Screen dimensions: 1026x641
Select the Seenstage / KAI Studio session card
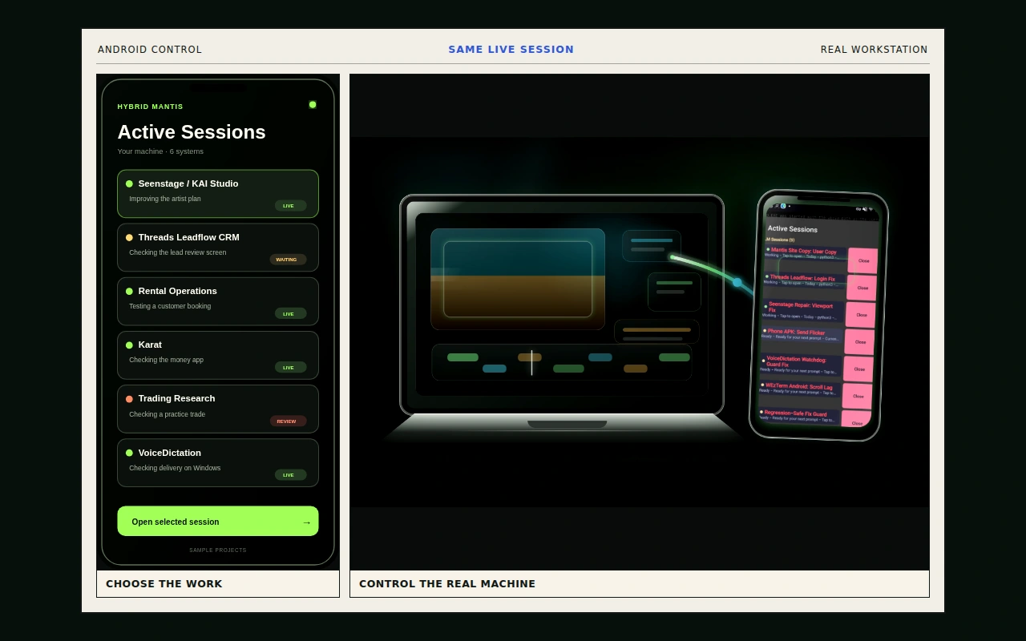pyautogui.click(x=218, y=194)
